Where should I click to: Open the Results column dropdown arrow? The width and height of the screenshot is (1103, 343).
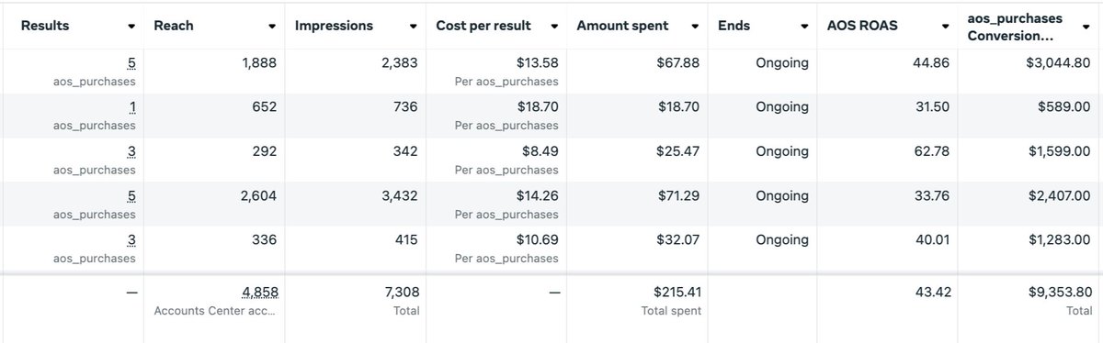pos(132,27)
